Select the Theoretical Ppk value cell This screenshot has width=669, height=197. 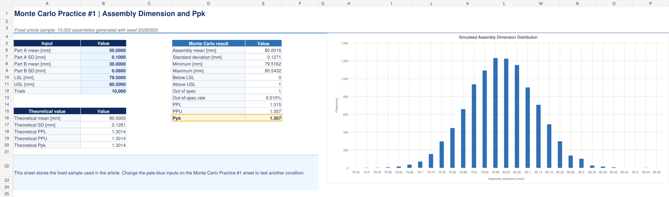tap(103, 145)
